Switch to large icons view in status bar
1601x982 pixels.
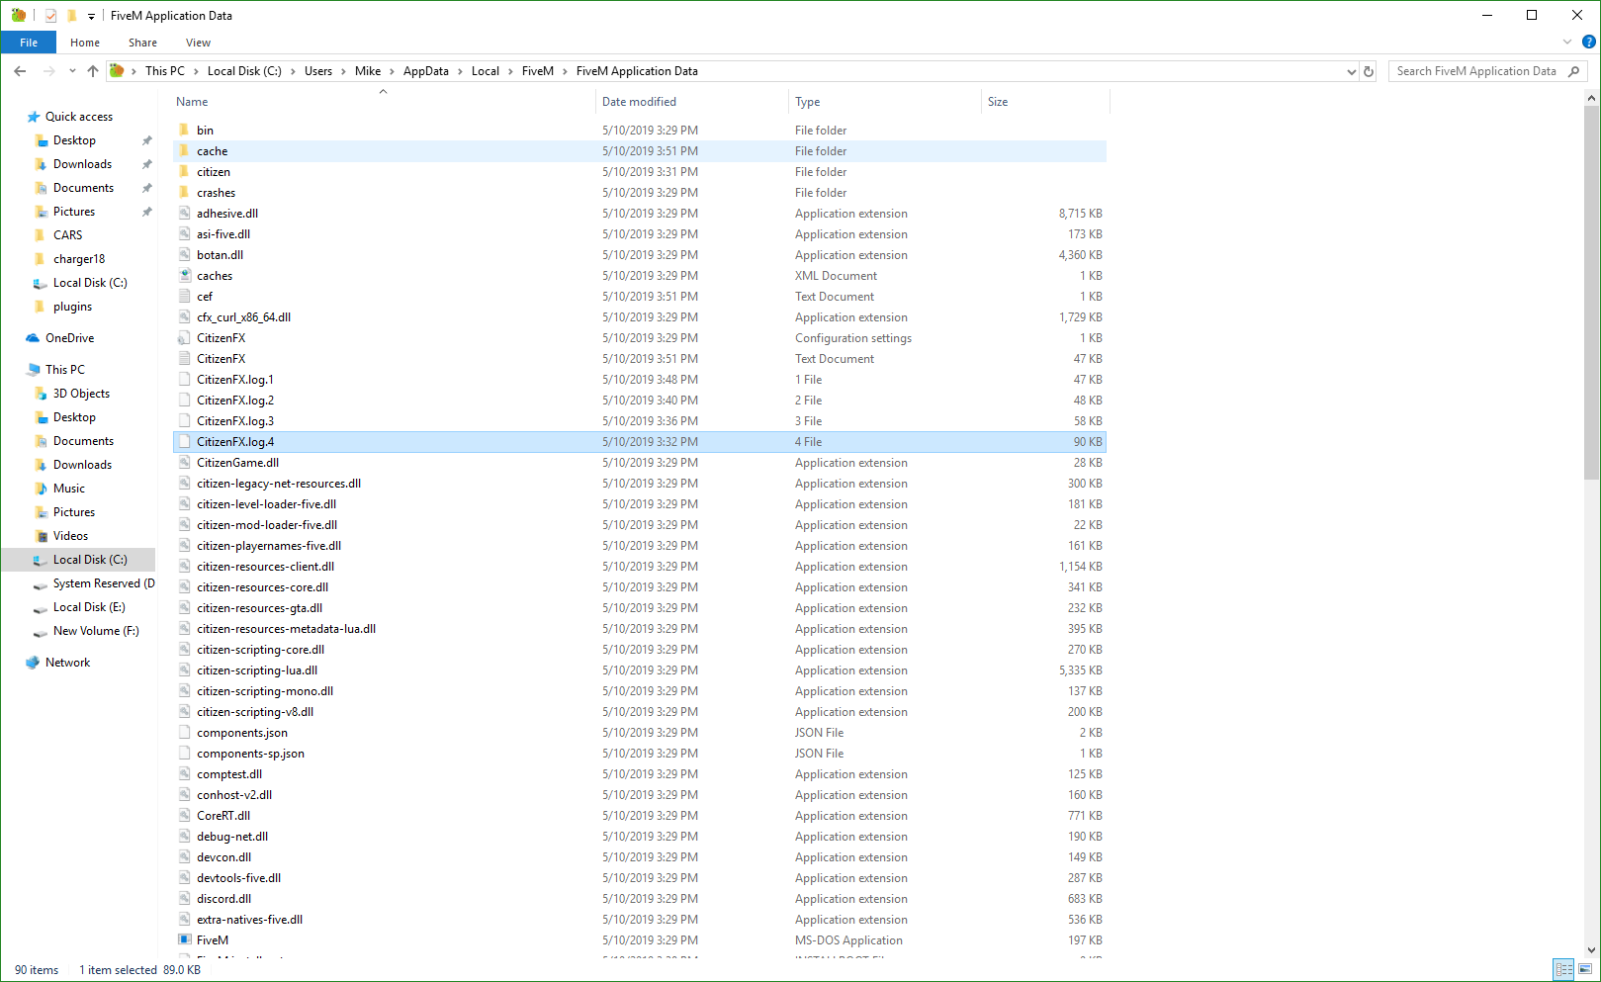tap(1583, 970)
